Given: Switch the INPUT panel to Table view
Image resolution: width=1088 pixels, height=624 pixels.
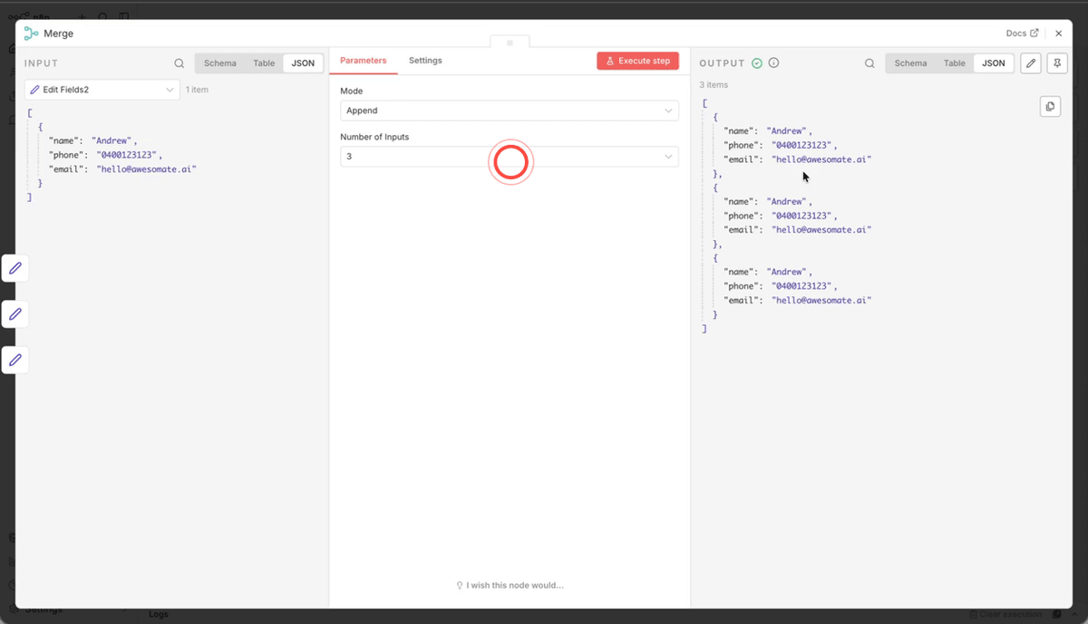Looking at the screenshot, I should point(264,63).
